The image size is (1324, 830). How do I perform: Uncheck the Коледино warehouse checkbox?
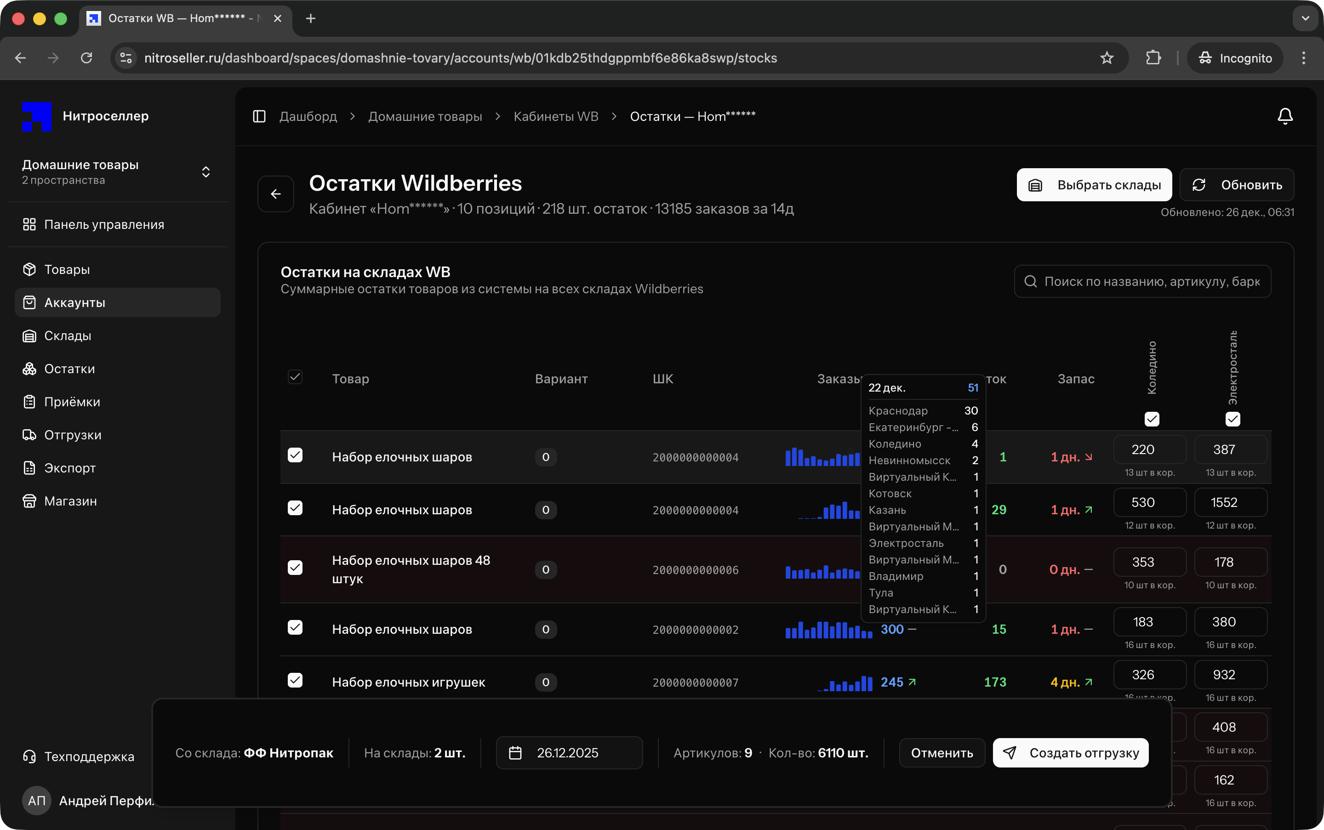(1152, 419)
